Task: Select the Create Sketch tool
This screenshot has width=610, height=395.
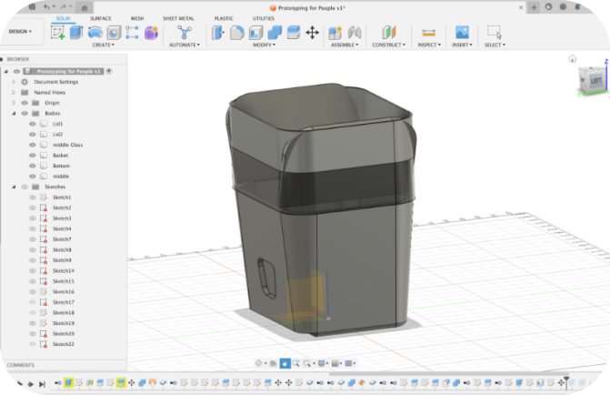Action: 58,33
